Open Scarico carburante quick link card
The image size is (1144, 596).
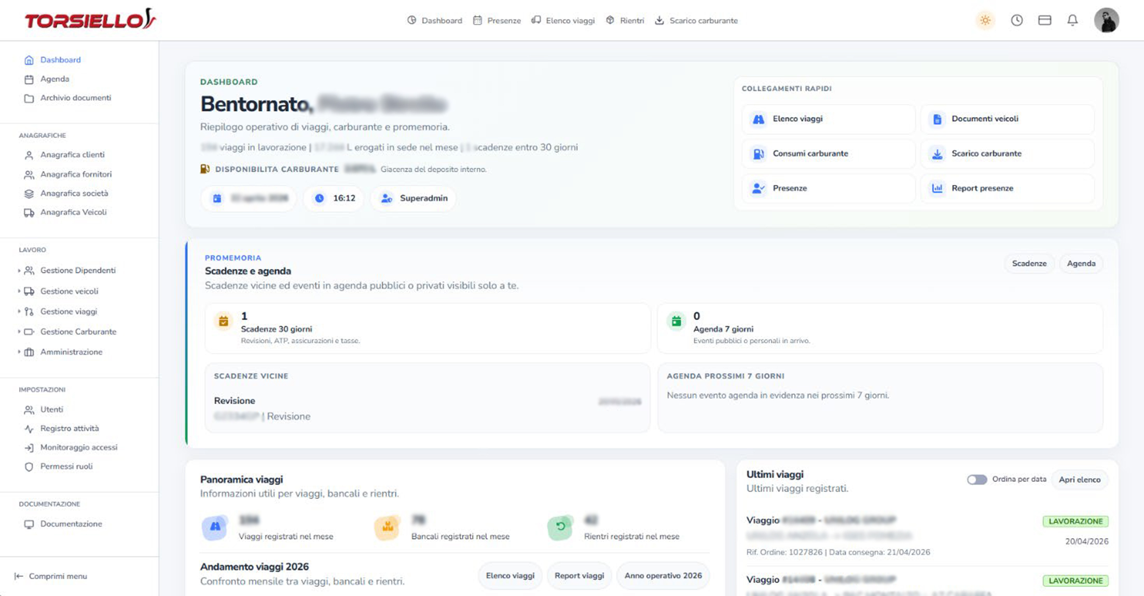pos(1008,154)
